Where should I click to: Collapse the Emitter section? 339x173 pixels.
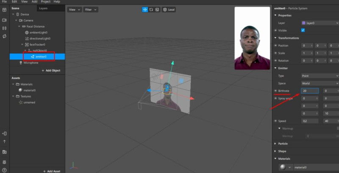(275, 68)
